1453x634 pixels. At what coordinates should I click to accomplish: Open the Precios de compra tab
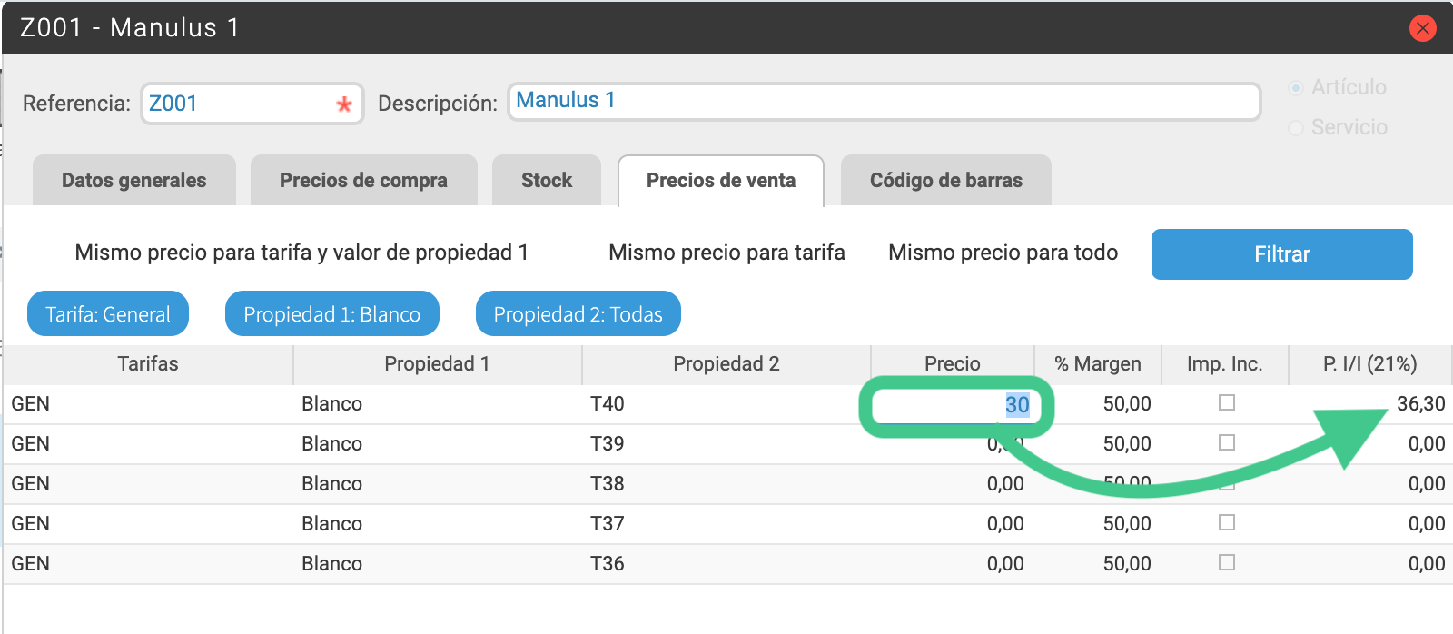(363, 180)
